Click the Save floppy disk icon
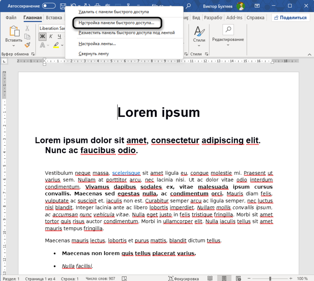This screenshot has width=314, height=281. pyautogui.click(x=63, y=6)
